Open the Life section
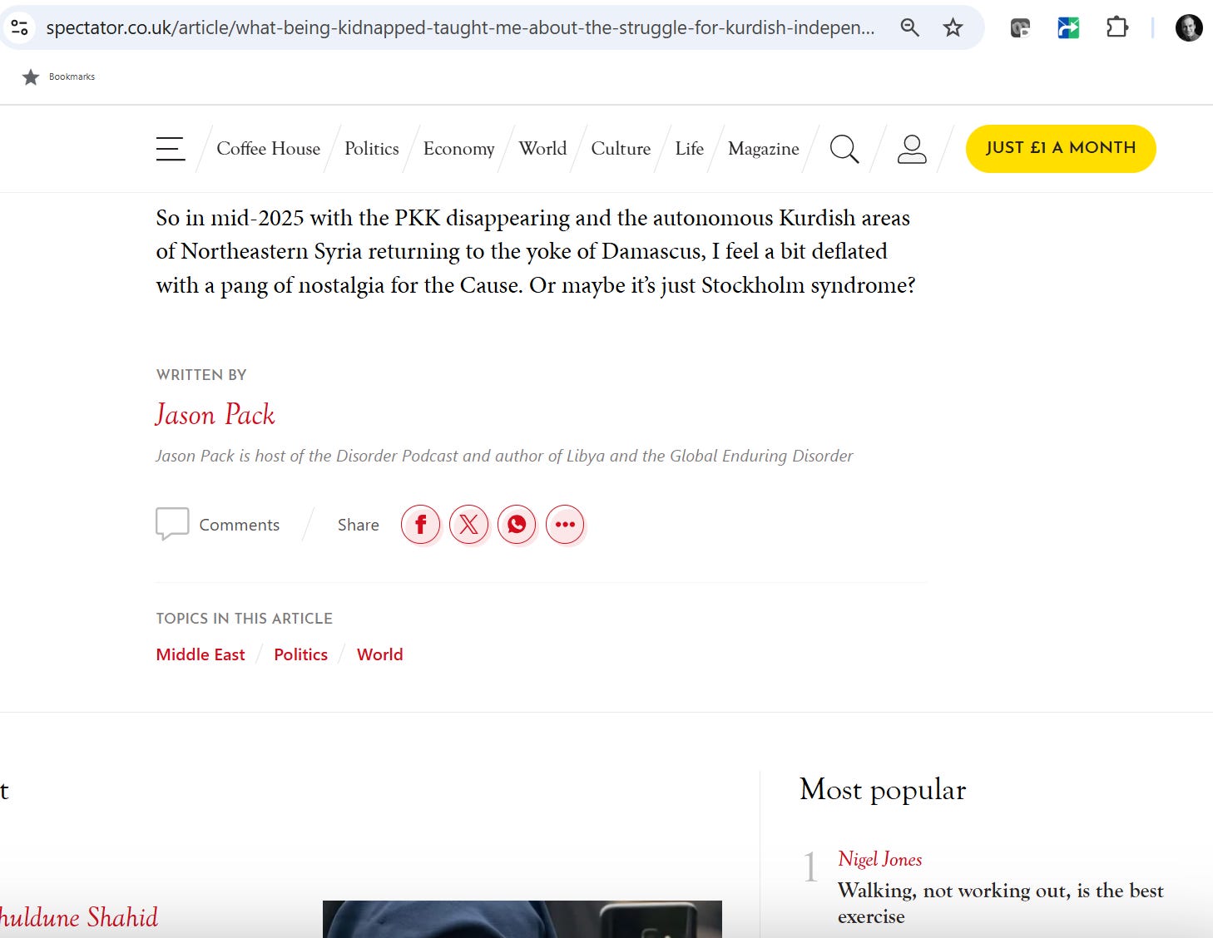 tap(689, 148)
